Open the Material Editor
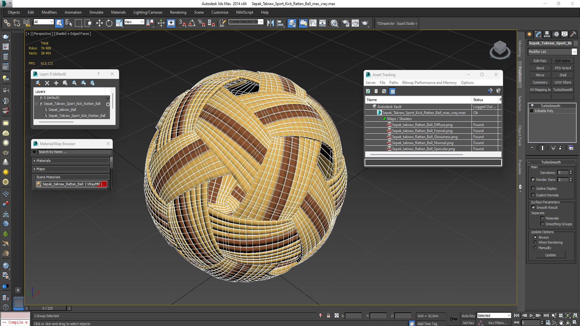580x326 pixels. pyautogui.click(x=334, y=23)
